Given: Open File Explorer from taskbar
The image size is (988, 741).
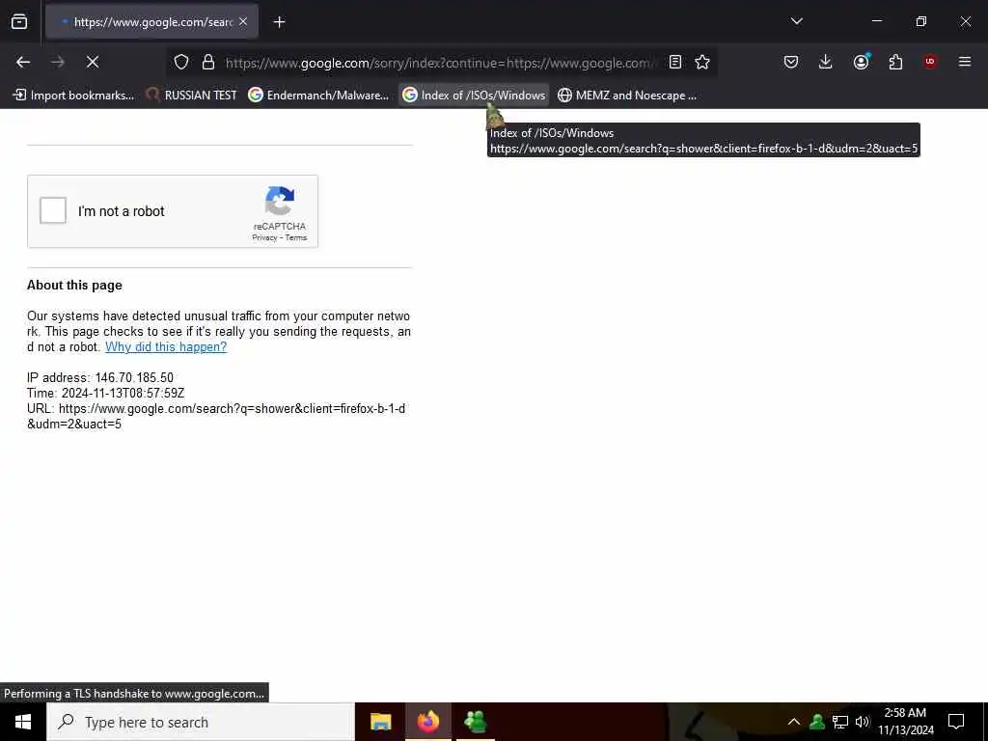Looking at the screenshot, I should (380, 722).
